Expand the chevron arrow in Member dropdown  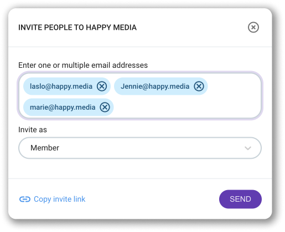(x=248, y=148)
